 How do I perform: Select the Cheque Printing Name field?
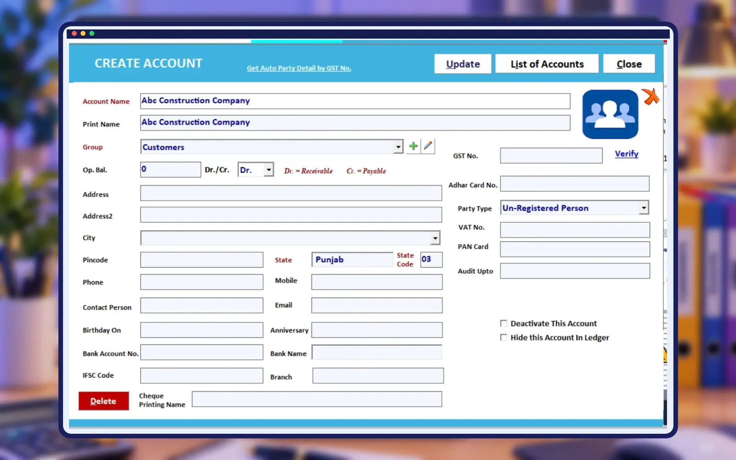pos(317,399)
